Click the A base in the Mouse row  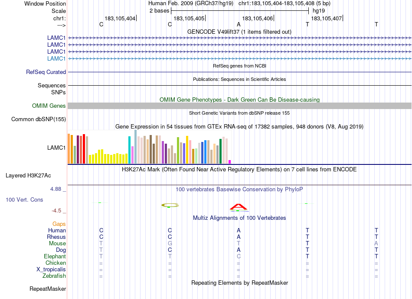(x=376, y=244)
